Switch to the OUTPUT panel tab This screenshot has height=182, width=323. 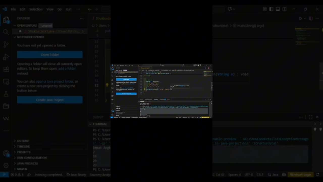(141, 99)
